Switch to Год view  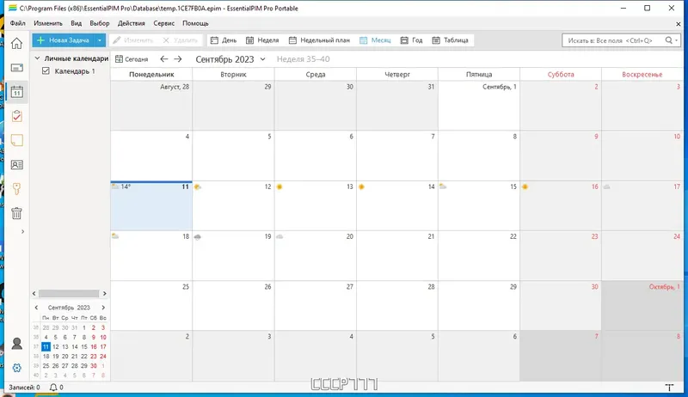pyautogui.click(x=411, y=40)
